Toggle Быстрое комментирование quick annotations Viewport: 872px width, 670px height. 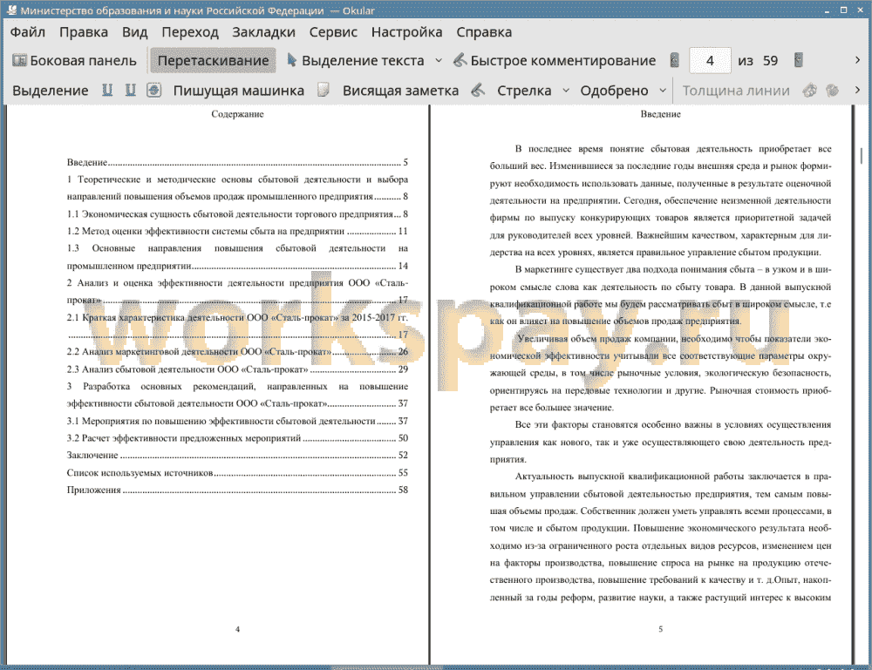555,61
